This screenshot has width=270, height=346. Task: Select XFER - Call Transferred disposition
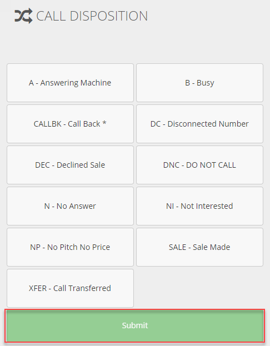click(70, 288)
